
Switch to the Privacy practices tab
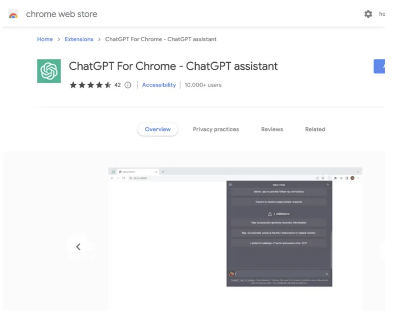(216, 129)
